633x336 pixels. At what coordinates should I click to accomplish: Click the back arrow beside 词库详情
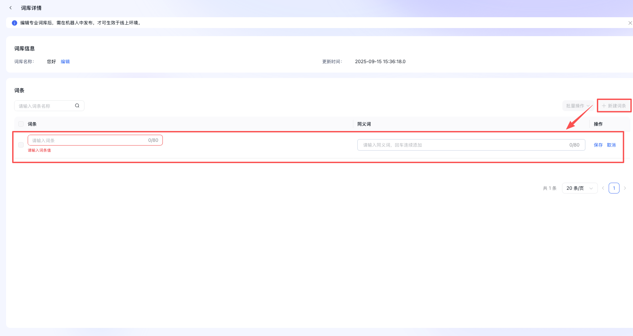click(11, 8)
